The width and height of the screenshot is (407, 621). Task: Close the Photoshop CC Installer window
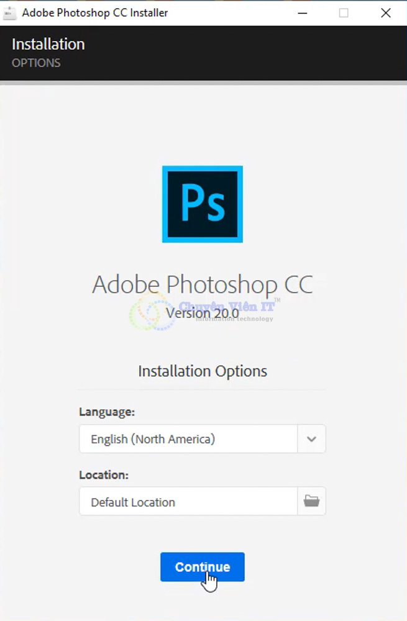386,12
